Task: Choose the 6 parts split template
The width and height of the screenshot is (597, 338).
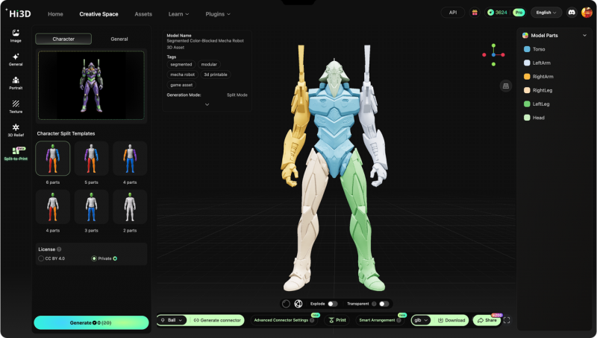Action: click(x=53, y=159)
